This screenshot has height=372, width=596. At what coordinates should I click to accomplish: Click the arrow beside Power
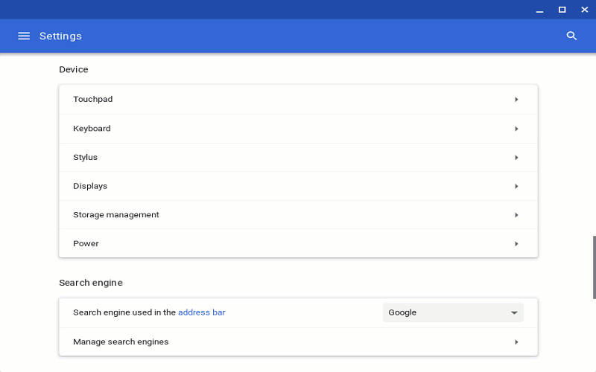tap(516, 244)
